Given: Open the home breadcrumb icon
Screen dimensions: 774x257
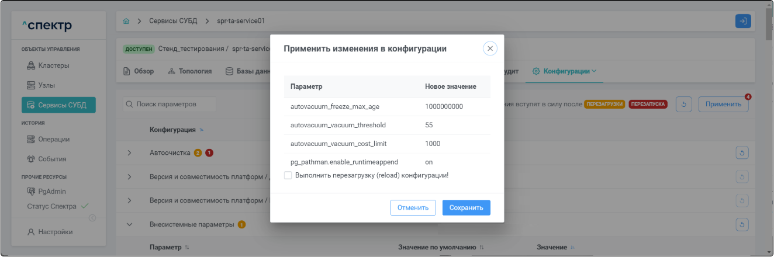Looking at the screenshot, I should [x=127, y=21].
